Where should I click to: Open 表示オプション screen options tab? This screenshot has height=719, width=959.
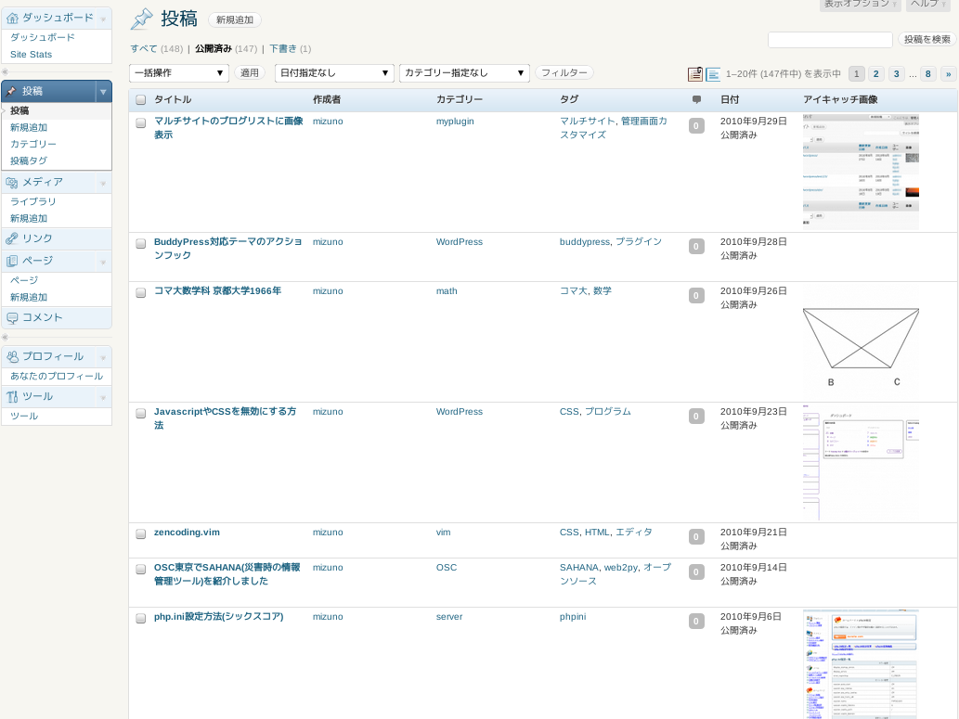point(861,5)
